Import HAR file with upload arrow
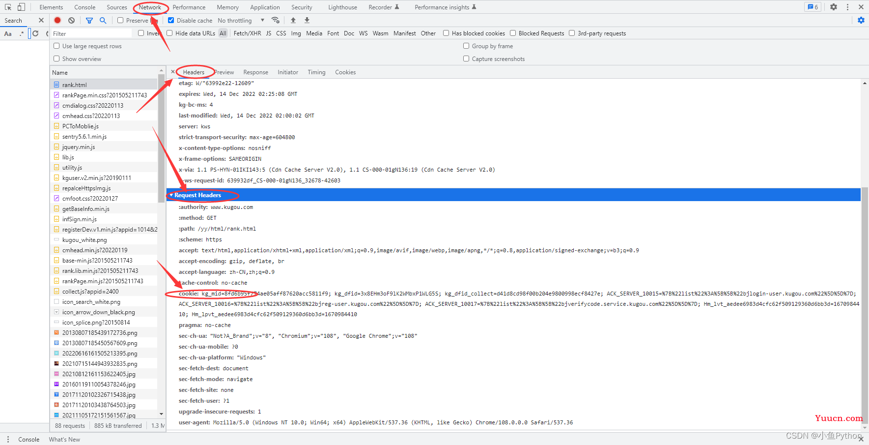 tap(293, 20)
